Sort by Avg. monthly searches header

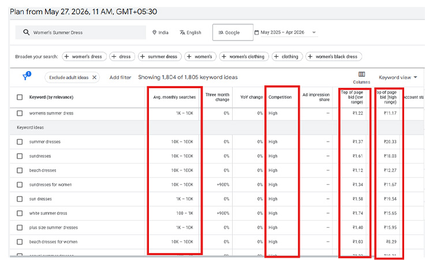pyautogui.click(x=174, y=97)
